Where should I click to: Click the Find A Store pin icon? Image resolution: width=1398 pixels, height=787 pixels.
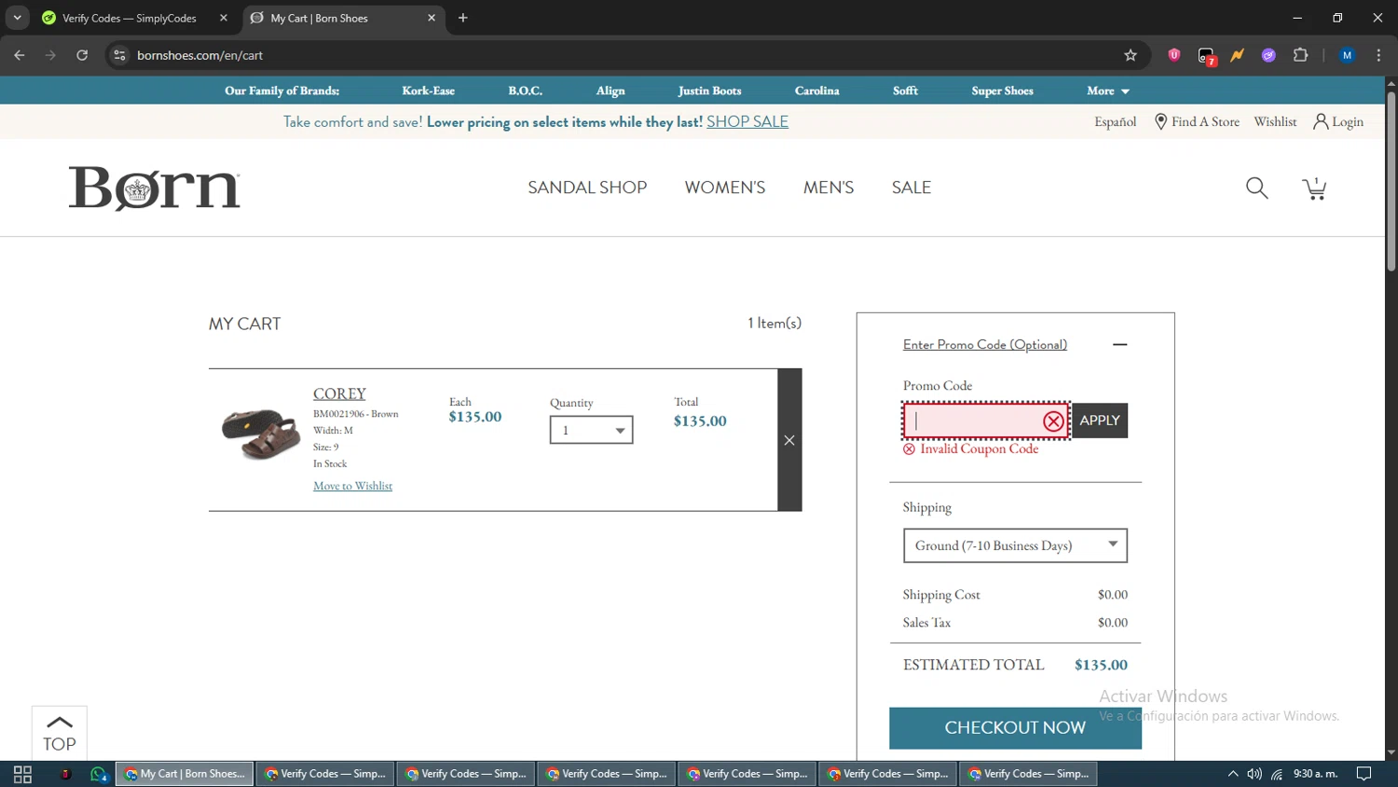[1160, 122]
